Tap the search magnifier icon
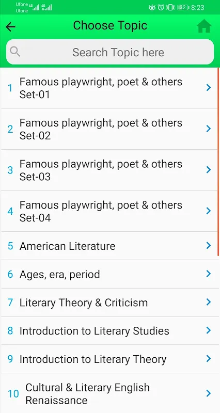This screenshot has height=413, width=220. (x=15, y=52)
